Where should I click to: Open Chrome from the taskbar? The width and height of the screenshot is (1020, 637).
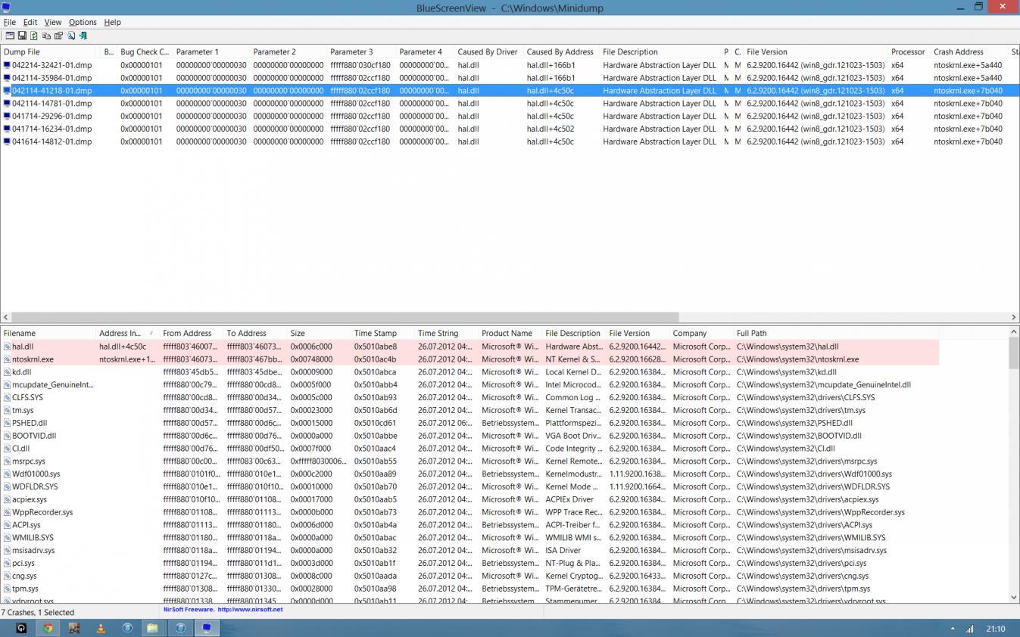pos(48,628)
